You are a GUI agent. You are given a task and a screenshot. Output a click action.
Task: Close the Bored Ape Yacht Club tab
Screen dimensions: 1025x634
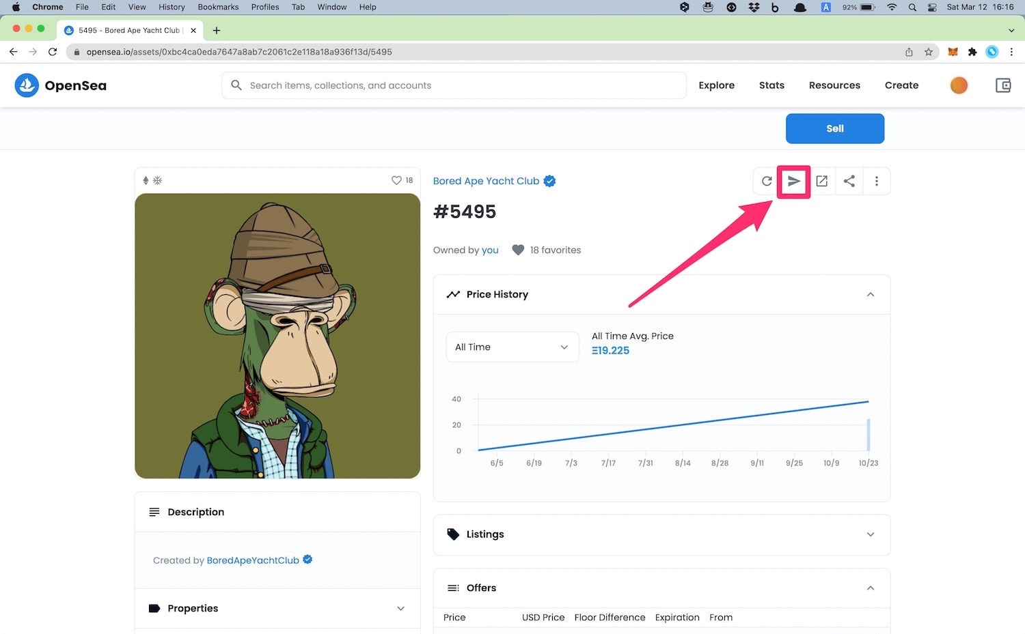click(193, 30)
